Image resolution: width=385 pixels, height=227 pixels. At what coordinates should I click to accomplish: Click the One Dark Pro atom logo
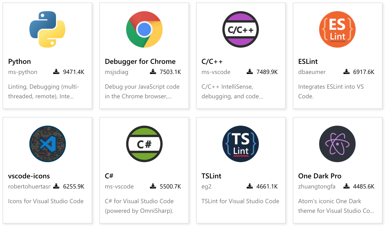(337, 144)
